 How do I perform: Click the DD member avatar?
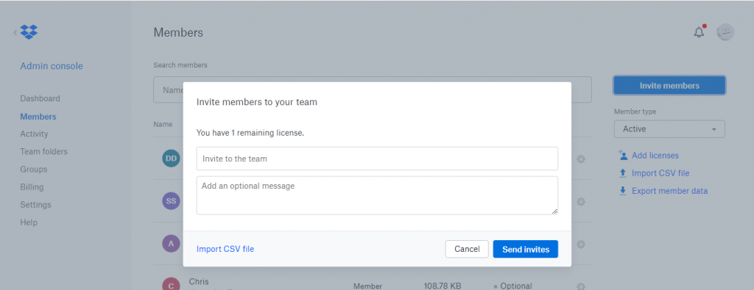click(171, 158)
